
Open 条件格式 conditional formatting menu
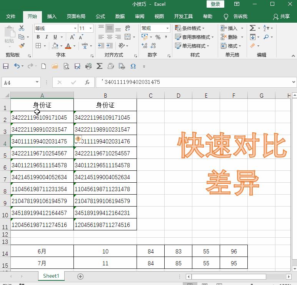tap(190, 28)
